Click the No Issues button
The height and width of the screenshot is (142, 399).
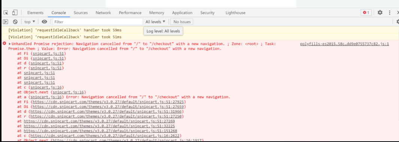182,22
